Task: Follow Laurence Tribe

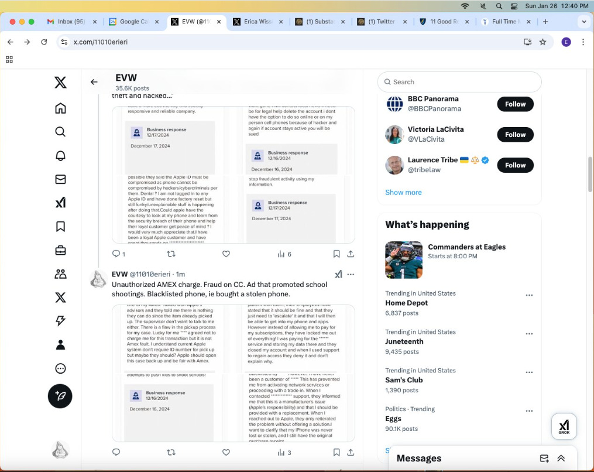Action: click(x=515, y=165)
